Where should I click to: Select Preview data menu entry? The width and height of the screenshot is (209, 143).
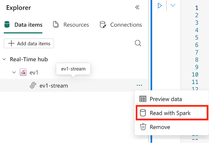tap(166, 99)
